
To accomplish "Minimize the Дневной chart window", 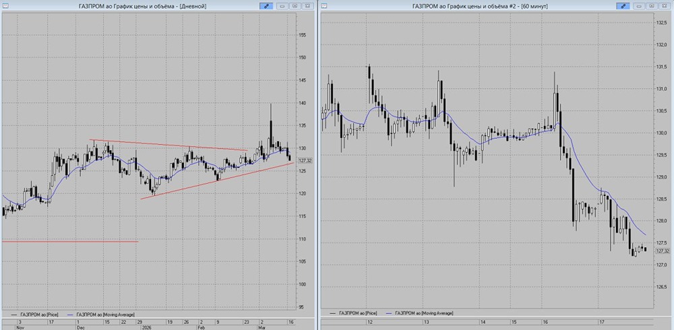I will [x=282, y=6].
